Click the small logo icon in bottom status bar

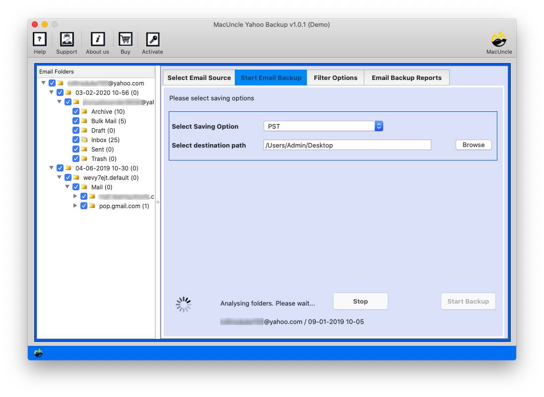click(x=39, y=353)
